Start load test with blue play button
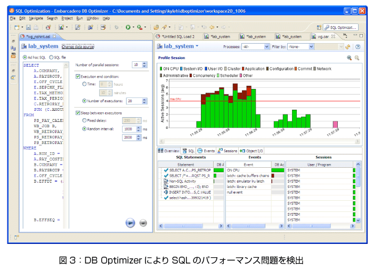This screenshot has width=373, height=270. click(130, 223)
